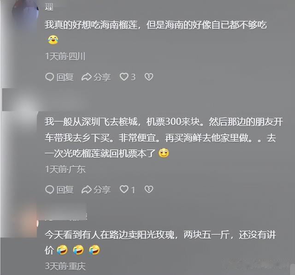Open the blurred avatar of the top commenter
This screenshot has height=275, width=295.
click(x=25, y=11)
